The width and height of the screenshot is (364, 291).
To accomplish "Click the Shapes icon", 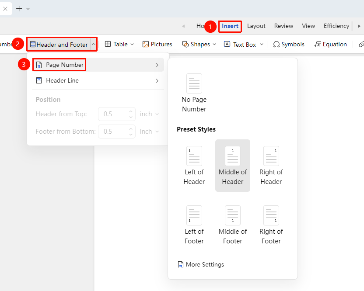I will point(185,44).
